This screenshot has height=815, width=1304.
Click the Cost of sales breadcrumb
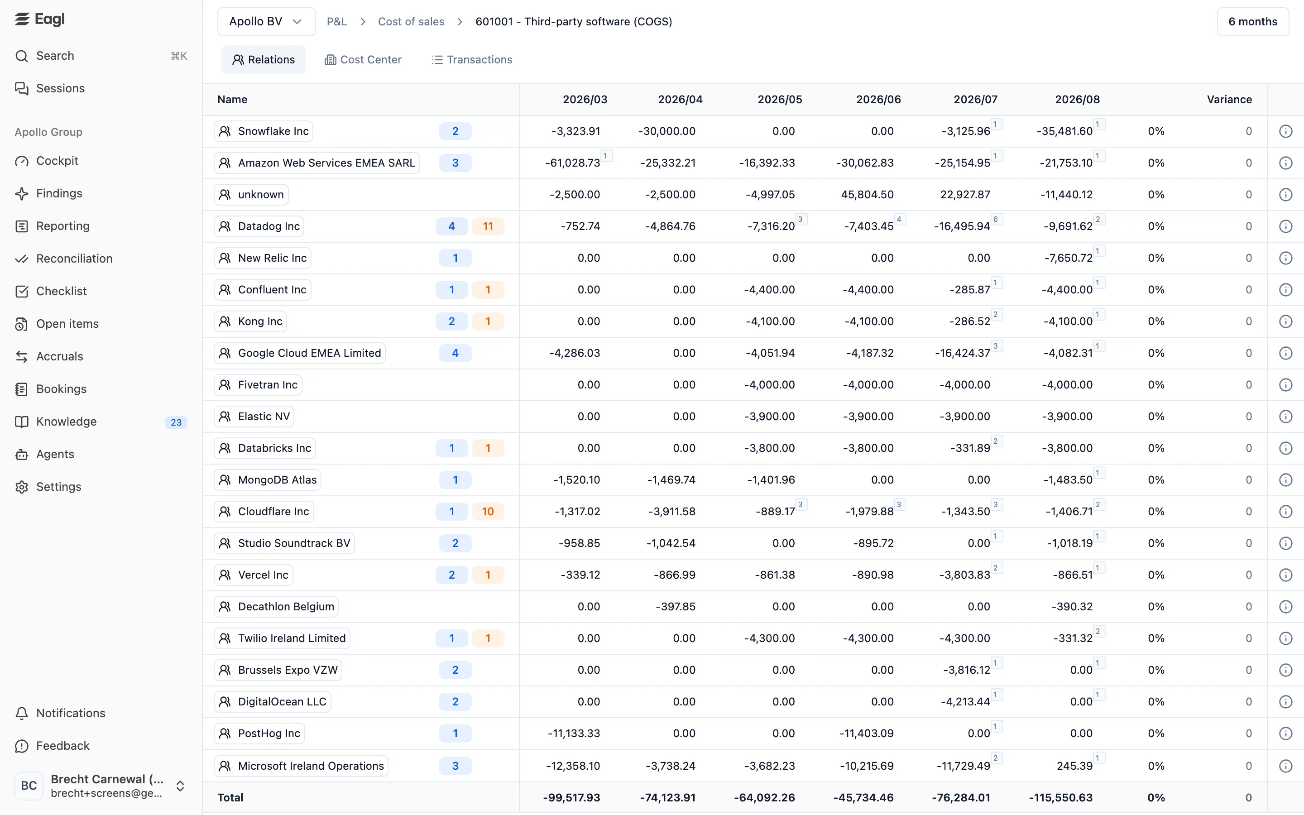point(411,22)
